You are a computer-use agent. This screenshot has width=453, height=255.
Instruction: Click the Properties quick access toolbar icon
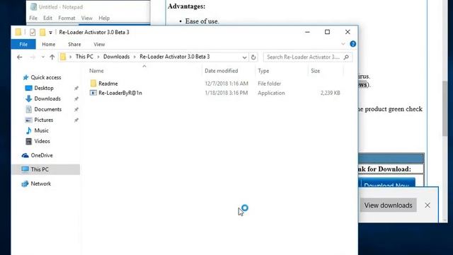[x=33, y=32]
